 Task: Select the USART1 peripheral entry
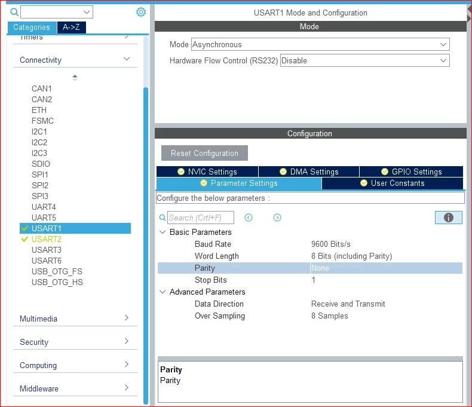[x=75, y=228]
